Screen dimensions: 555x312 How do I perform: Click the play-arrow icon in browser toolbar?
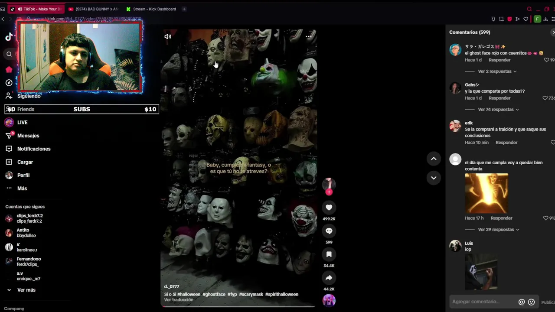tap(517, 19)
